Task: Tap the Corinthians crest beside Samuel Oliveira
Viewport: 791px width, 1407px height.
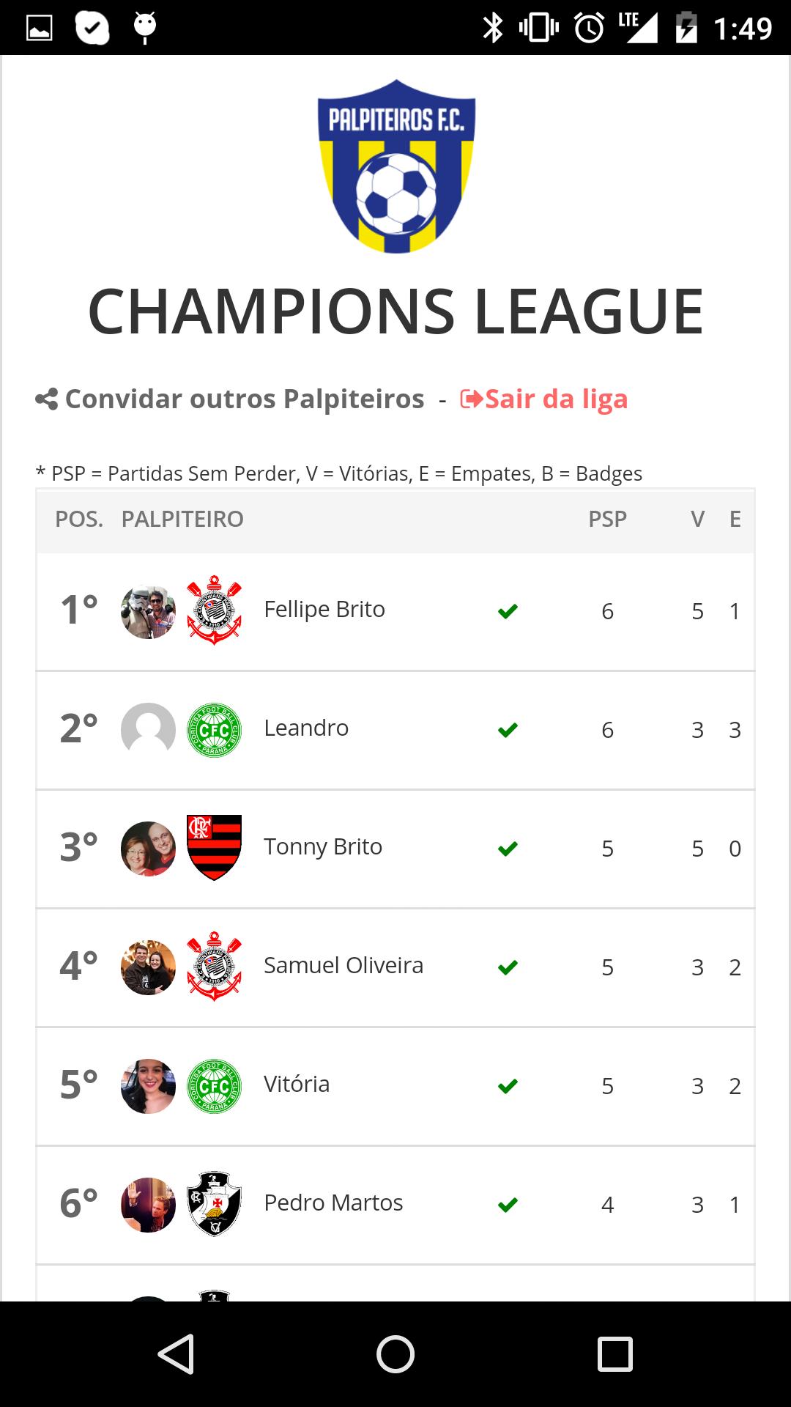Action: (214, 967)
